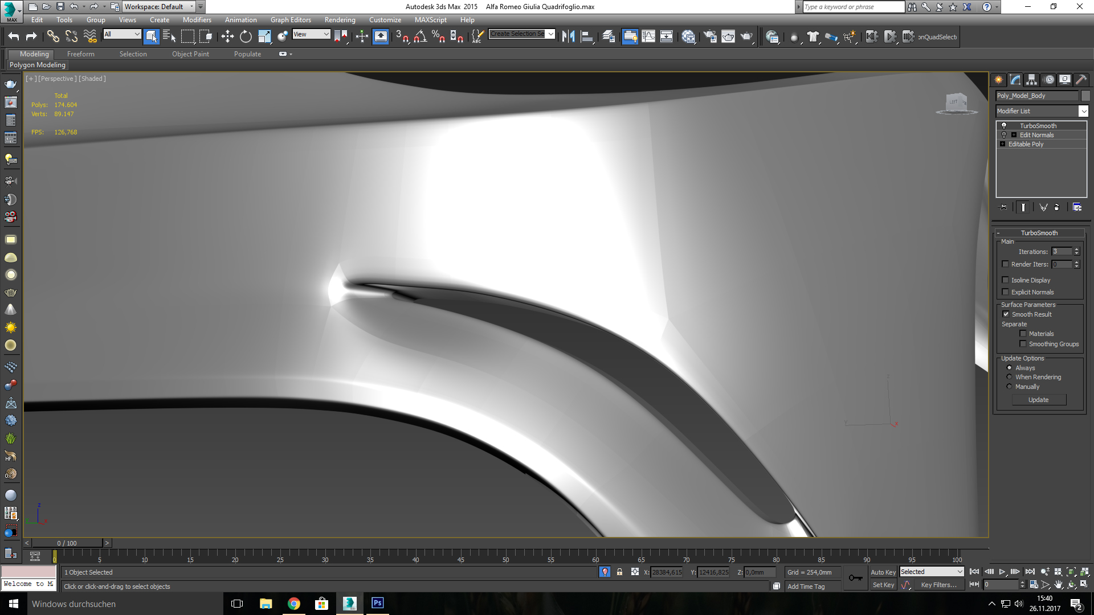The image size is (1094, 615).
Task: Activate the Align tool
Action: coord(587,36)
